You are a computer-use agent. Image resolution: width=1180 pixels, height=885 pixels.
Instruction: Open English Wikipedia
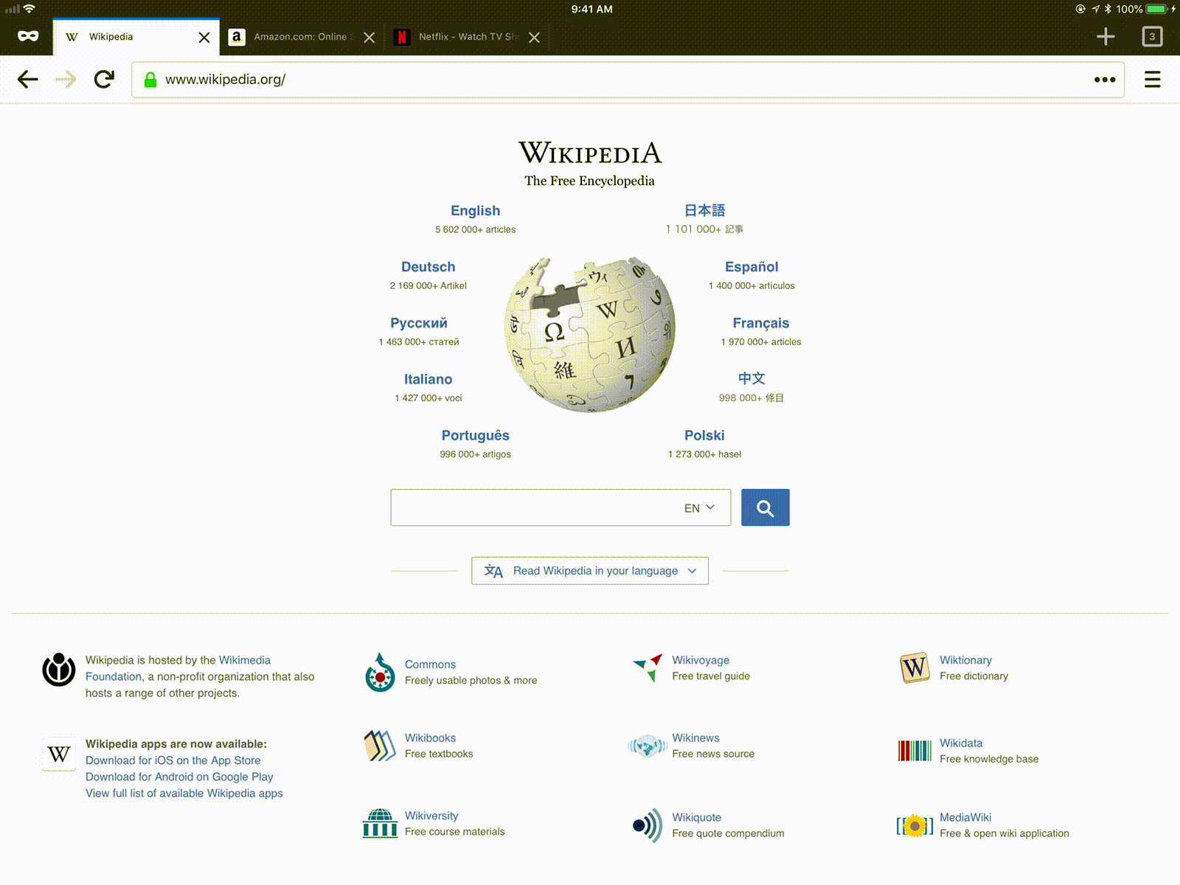476,211
